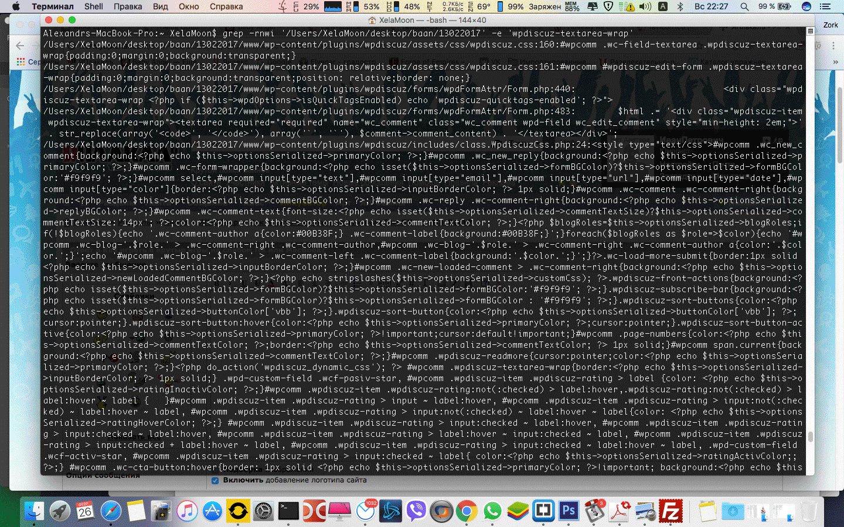844x527 pixels.
Task: Open FileZilla from the Dock
Action: [x=671, y=511]
